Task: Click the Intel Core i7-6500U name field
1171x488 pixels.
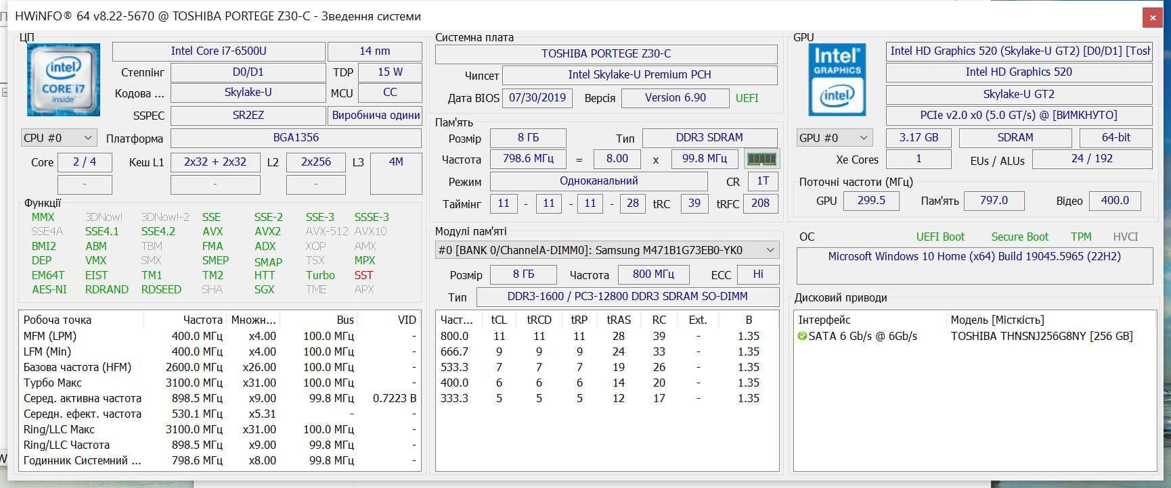Action: click(219, 51)
